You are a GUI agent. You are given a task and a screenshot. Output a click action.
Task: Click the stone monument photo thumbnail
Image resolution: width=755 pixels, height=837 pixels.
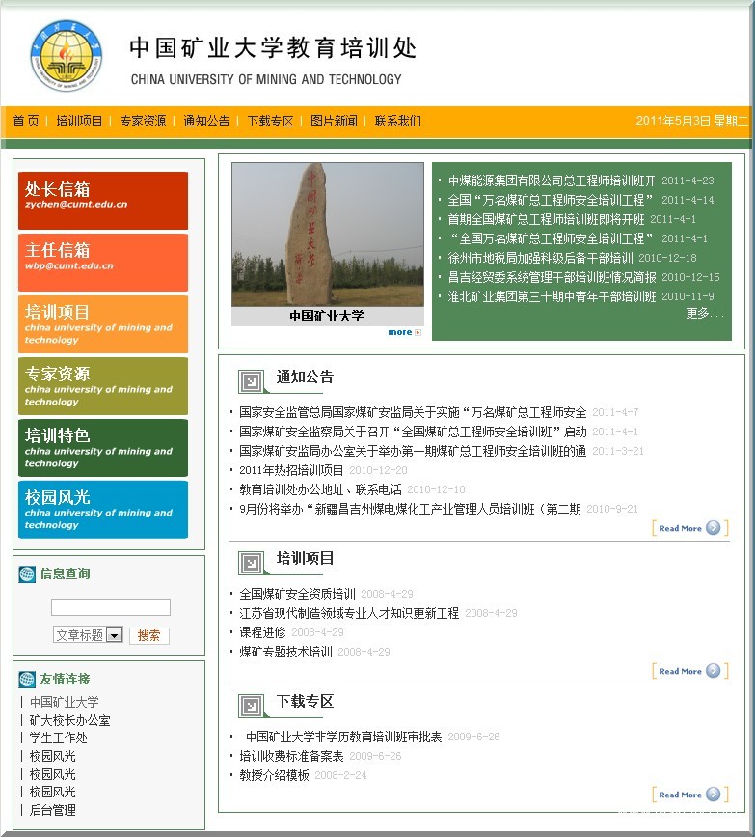click(328, 235)
